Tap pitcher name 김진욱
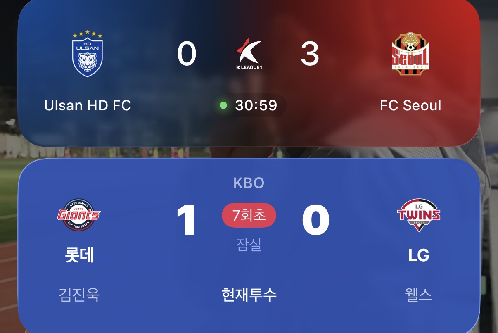Image resolution: width=498 pixels, height=333 pixels. pyautogui.click(x=79, y=295)
